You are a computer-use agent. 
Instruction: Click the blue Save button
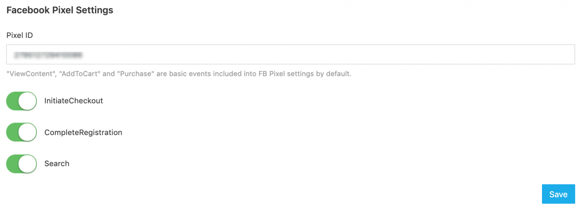pos(558,194)
